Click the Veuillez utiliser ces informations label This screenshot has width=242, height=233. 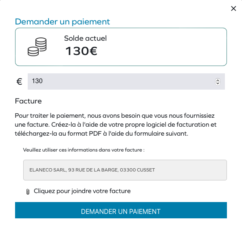click(x=84, y=150)
